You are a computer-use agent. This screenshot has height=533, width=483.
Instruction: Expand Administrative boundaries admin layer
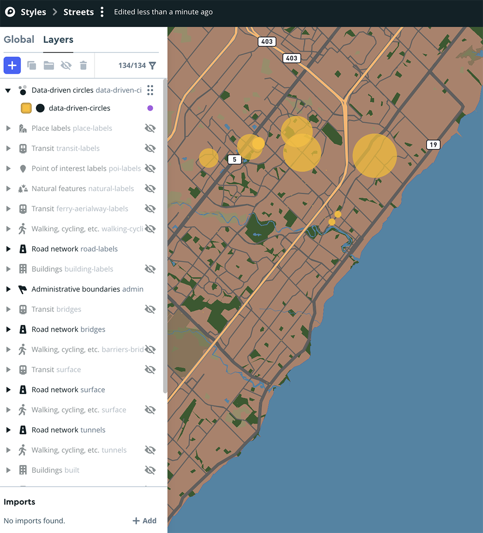[x=8, y=289]
